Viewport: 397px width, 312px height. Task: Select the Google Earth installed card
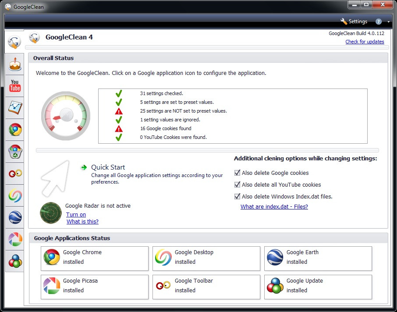[x=318, y=259]
